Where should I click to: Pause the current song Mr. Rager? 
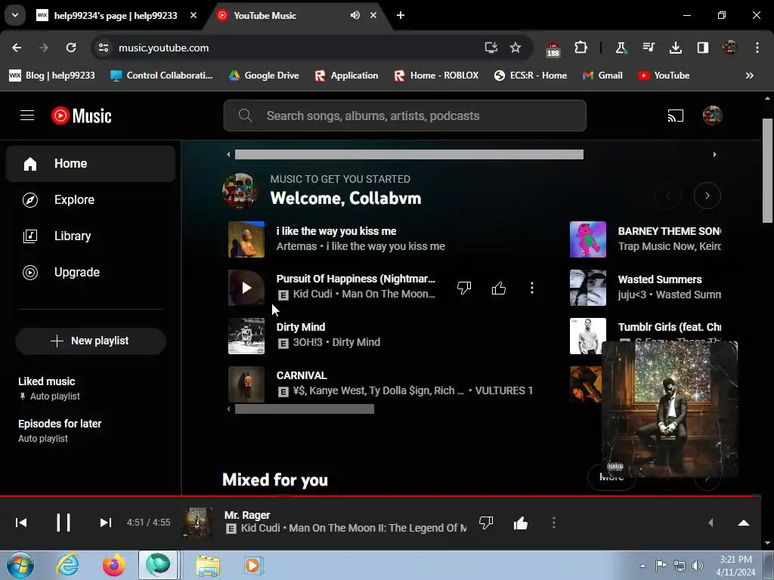63,523
